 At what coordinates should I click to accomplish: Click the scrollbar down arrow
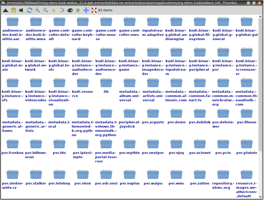(x=260, y=197)
